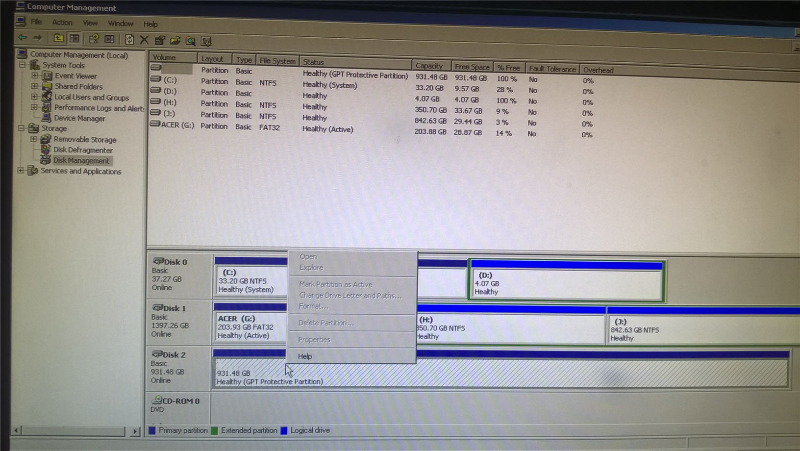
Task: Click the CD-ROM 0 disc icon
Action: [x=157, y=400]
